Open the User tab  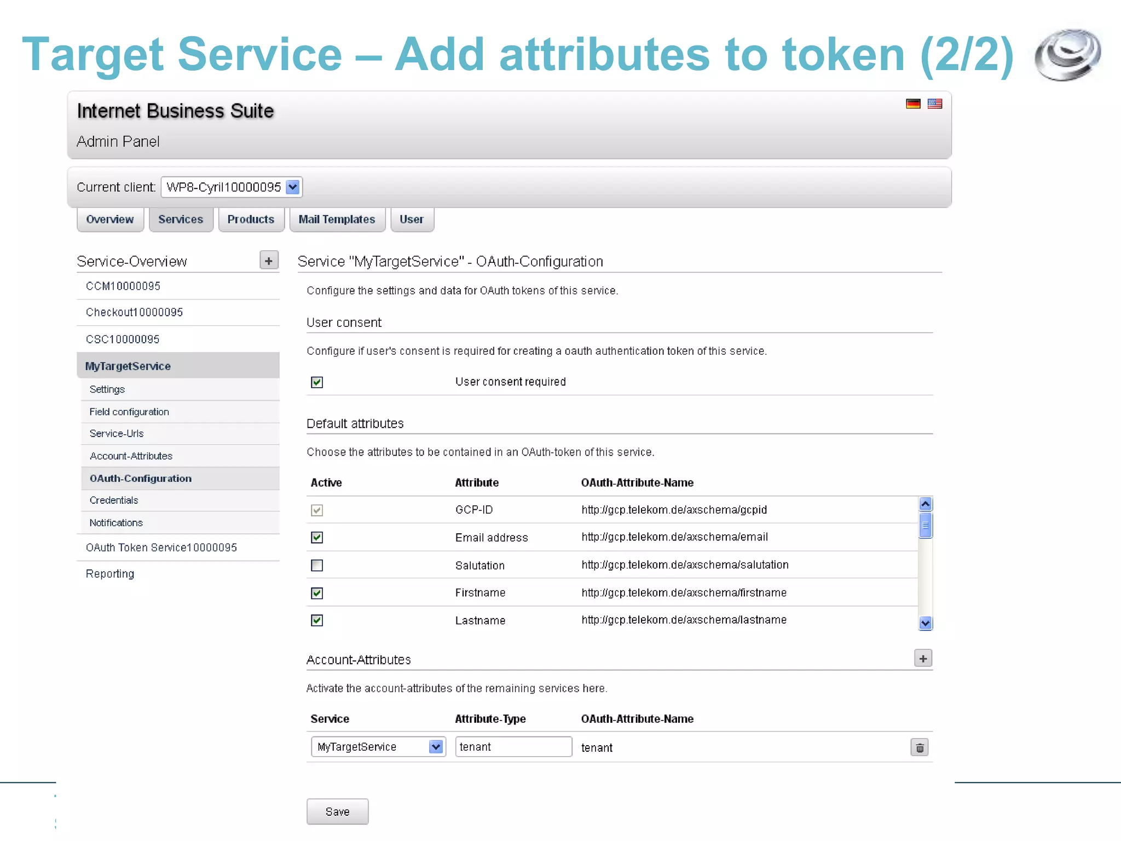(x=412, y=220)
